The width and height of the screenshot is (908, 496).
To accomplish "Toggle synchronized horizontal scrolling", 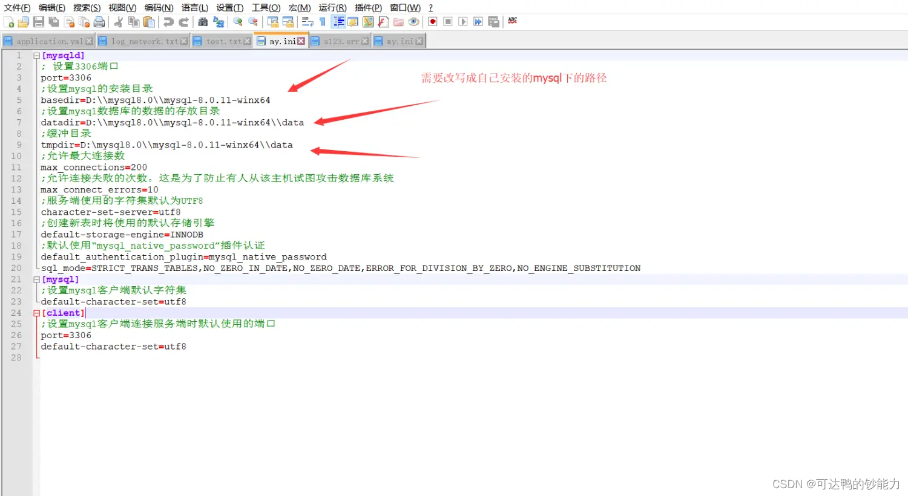I will click(x=288, y=22).
